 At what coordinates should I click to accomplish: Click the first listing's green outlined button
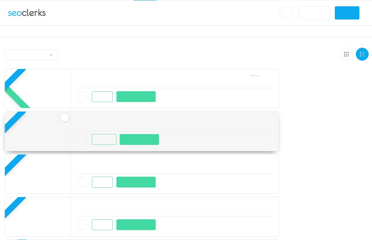pos(102,97)
